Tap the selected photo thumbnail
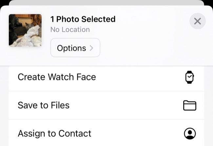 (25, 30)
